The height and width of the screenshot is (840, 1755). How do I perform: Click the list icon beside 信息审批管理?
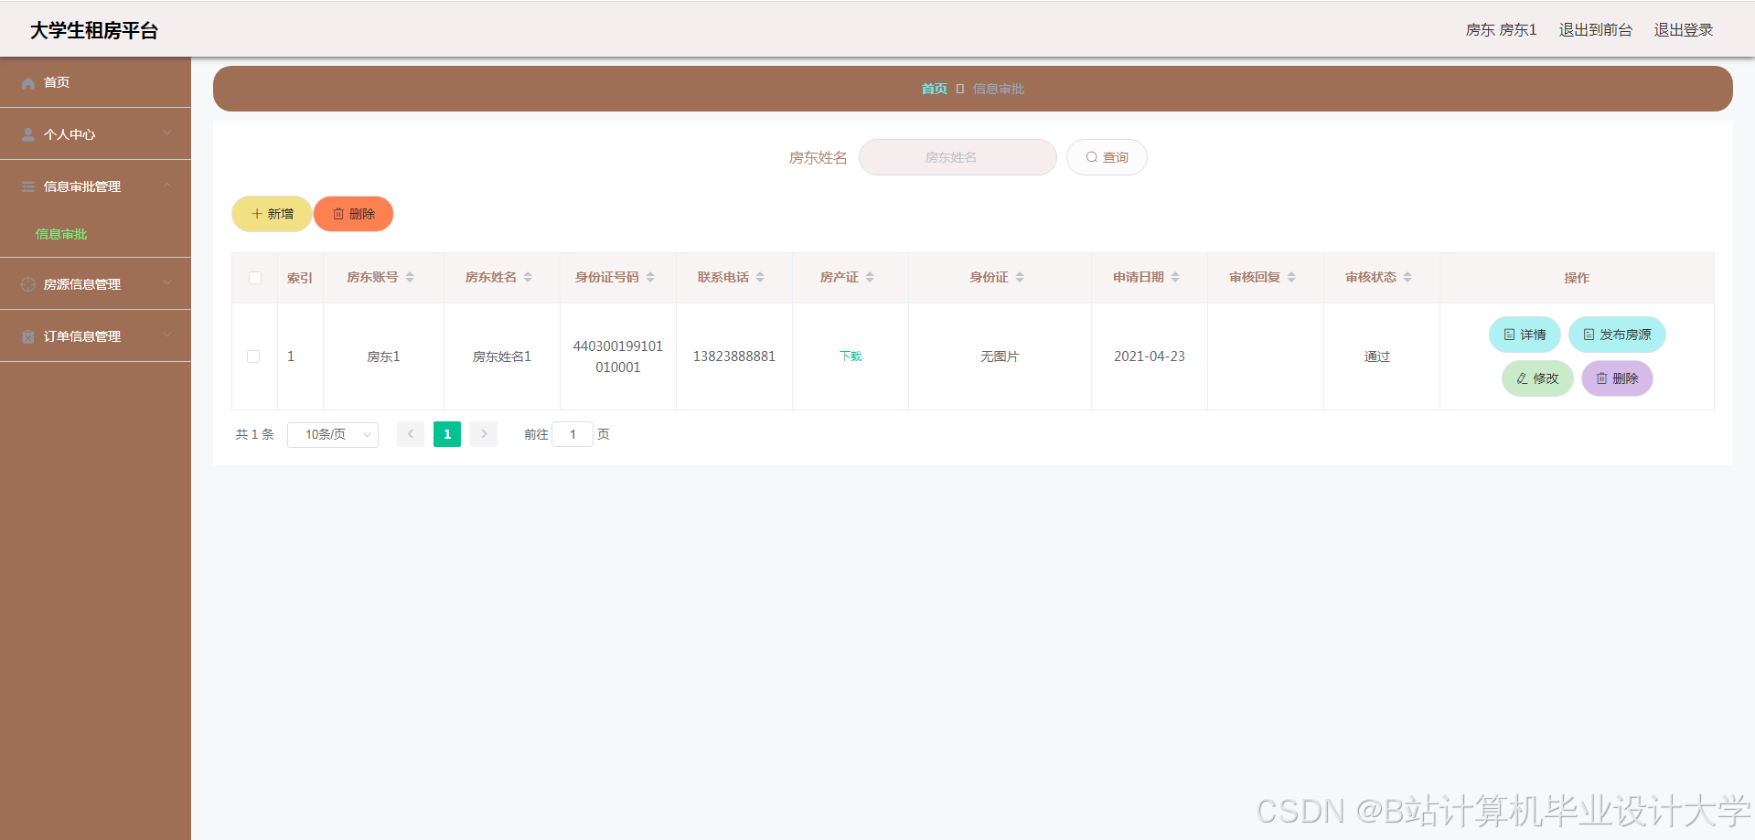28,186
